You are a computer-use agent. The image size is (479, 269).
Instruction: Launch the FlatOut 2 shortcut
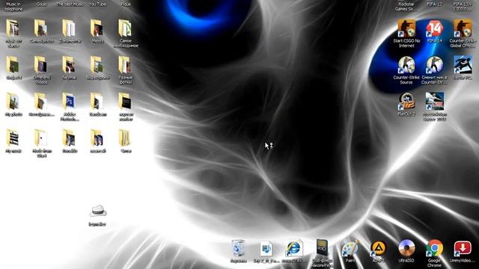tap(406, 105)
